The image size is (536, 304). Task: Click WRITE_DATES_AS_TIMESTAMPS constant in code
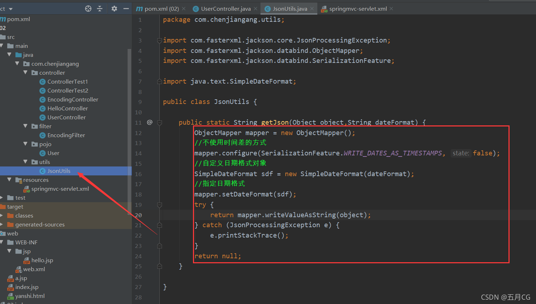393,153
